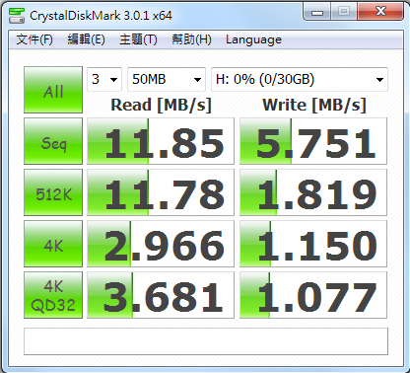Expand the drive selector showing H: 0%
410x373 pixels.
pyautogui.click(x=300, y=79)
